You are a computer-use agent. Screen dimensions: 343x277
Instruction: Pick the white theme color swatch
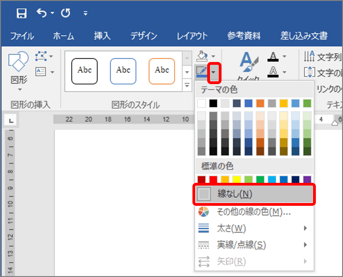[202, 103]
